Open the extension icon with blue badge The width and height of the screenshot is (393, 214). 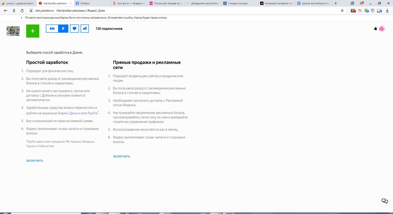click(379, 10)
